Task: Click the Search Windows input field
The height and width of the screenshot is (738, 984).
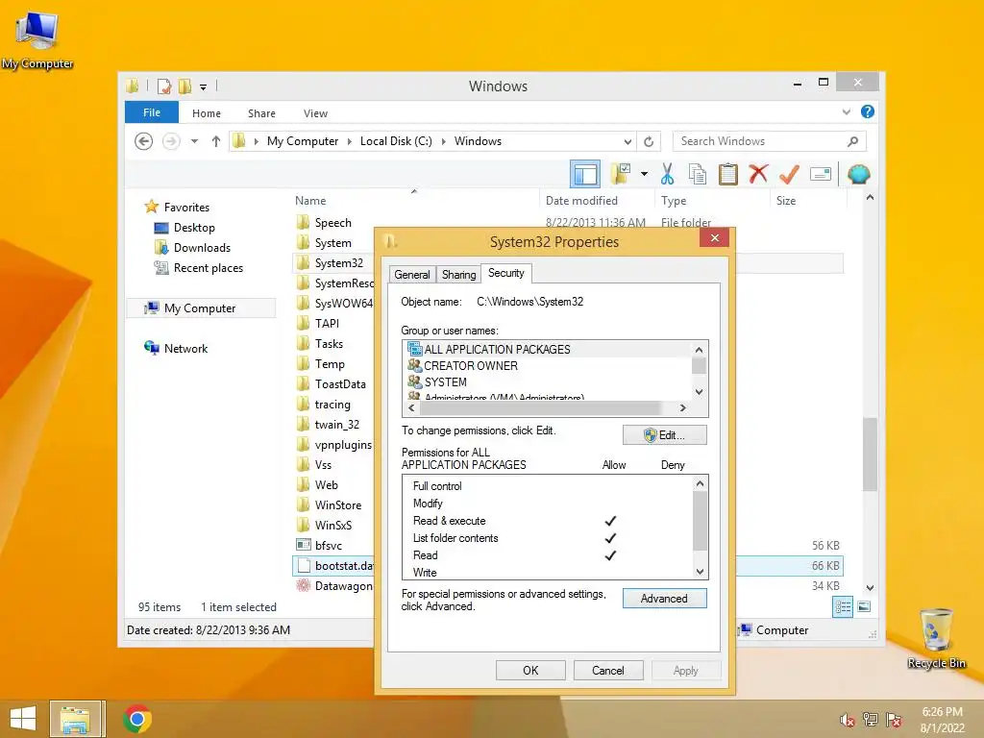Action: point(759,141)
